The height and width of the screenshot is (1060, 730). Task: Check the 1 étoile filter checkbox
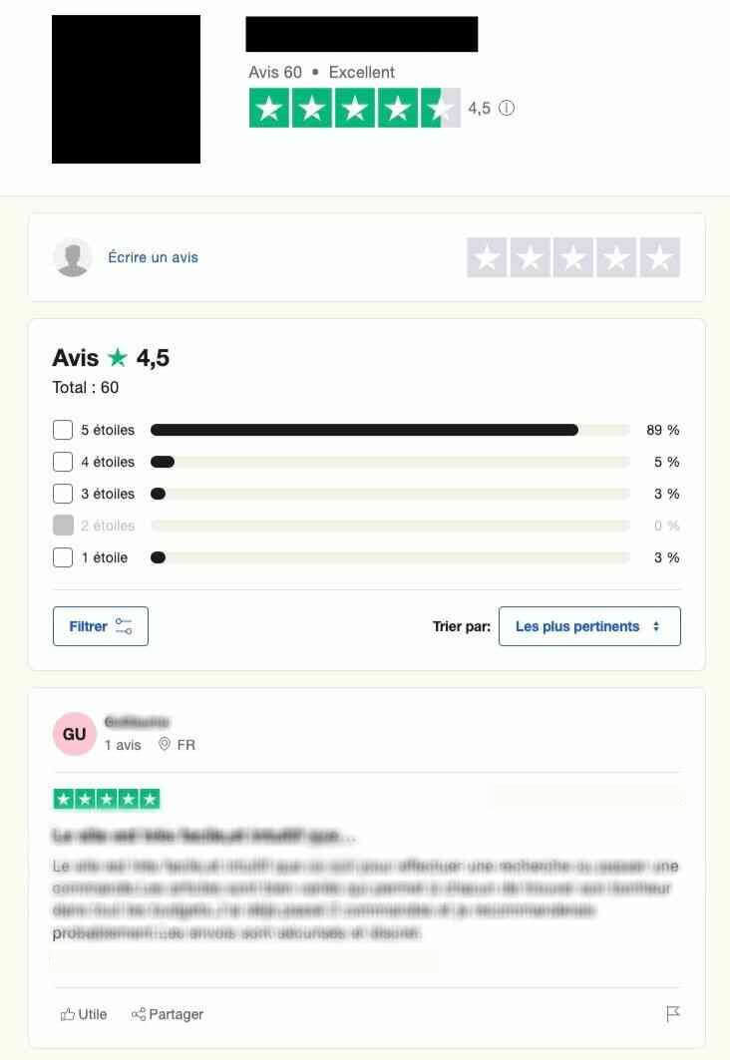tap(63, 557)
